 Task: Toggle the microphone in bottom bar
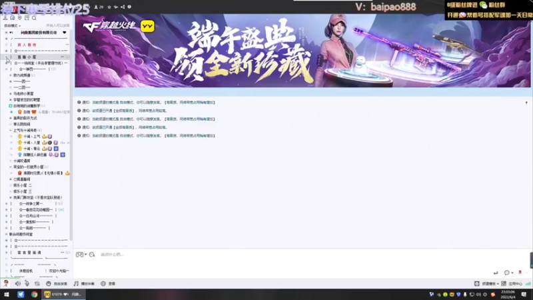(x=27, y=283)
